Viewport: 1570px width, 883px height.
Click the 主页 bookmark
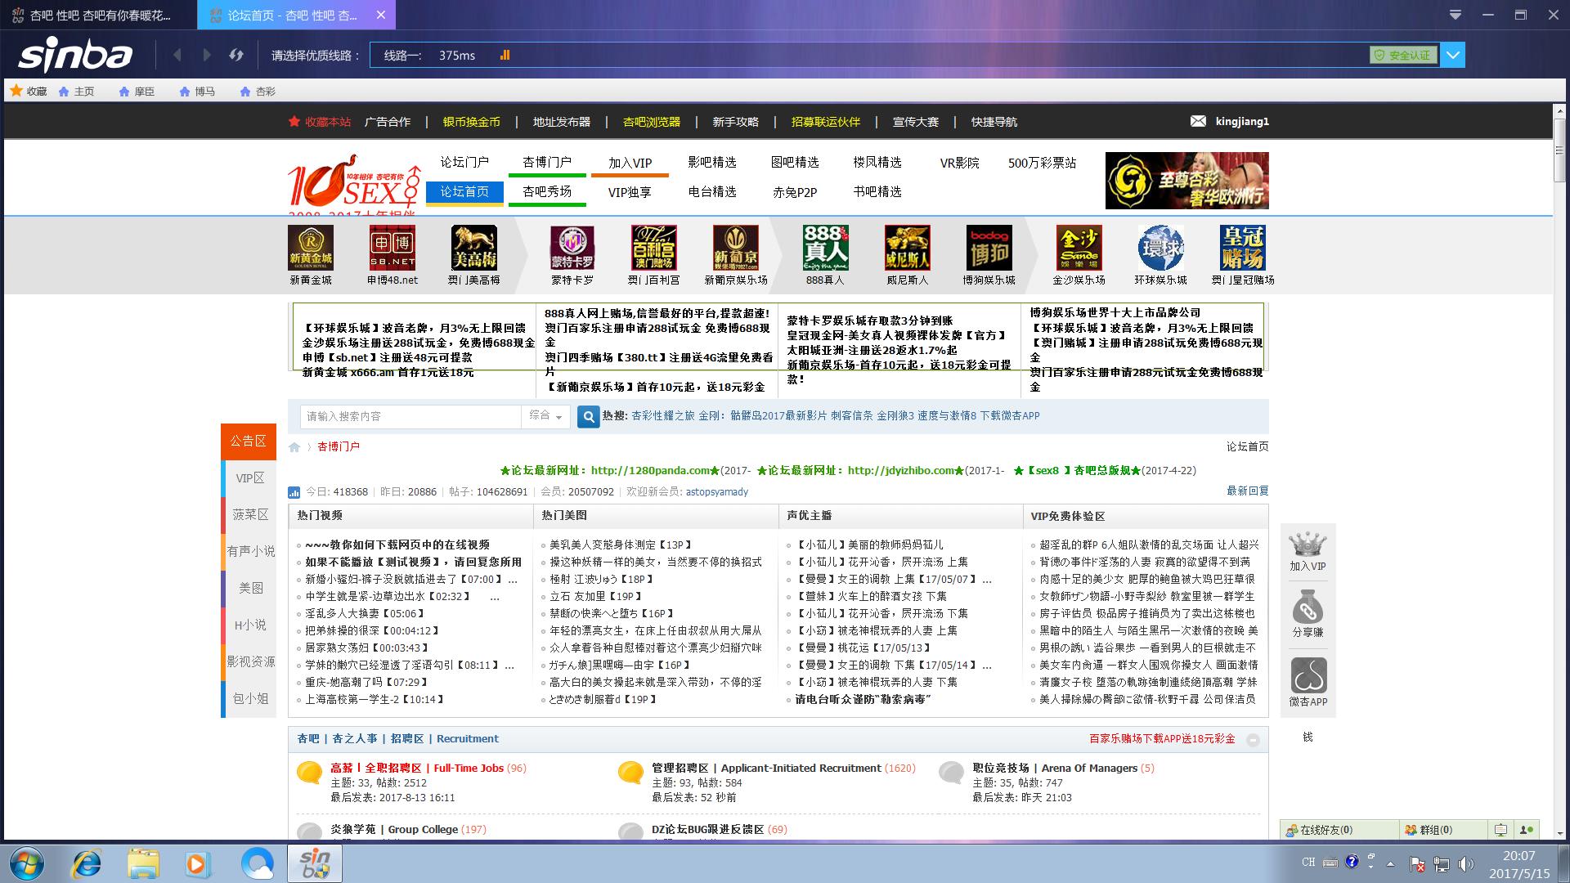point(76,92)
